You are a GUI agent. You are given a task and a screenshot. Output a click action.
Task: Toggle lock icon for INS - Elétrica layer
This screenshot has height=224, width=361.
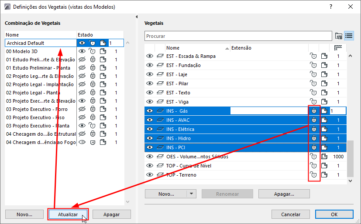(314, 129)
